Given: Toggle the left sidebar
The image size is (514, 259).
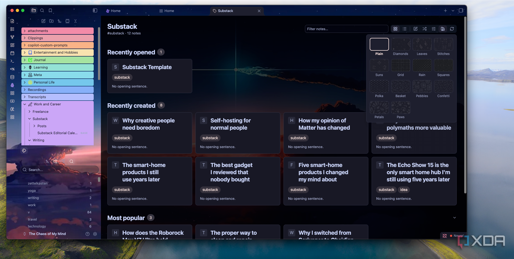Looking at the screenshot, I should tap(95, 10).
